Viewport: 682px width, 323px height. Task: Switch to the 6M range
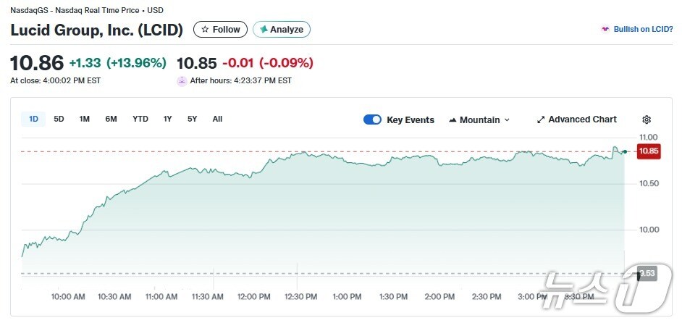[x=111, y=119]
